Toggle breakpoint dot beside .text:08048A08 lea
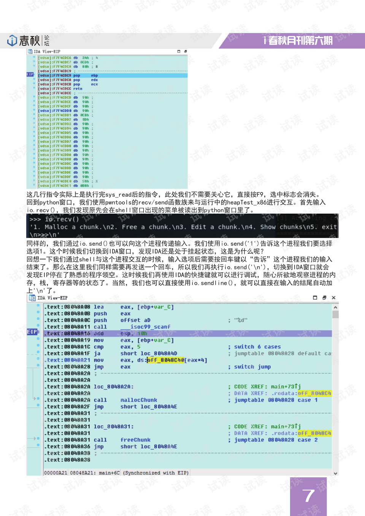 coord(38,305)
